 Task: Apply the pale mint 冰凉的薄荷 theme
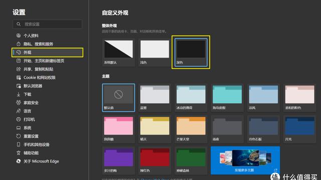tap(191, 97)
